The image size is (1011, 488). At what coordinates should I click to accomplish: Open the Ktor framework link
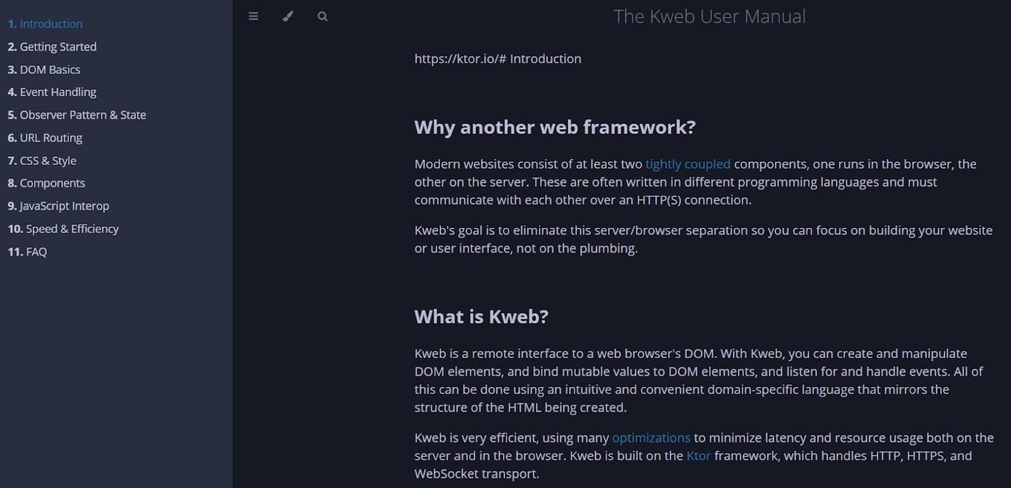[698, 456]
